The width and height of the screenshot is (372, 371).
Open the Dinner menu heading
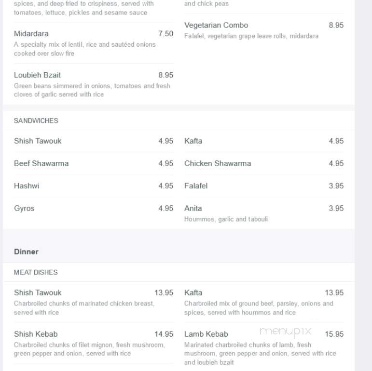tap(26, 252)
